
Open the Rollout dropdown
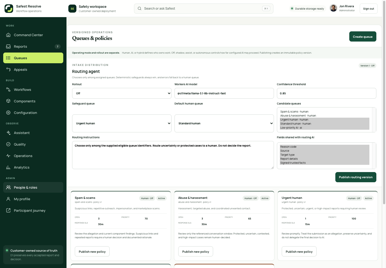click(122, 93)
